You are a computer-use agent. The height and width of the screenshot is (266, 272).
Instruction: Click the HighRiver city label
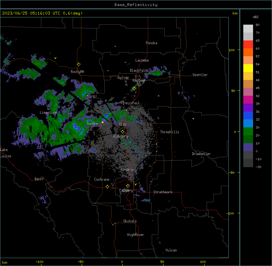click(x=136, y=235)
